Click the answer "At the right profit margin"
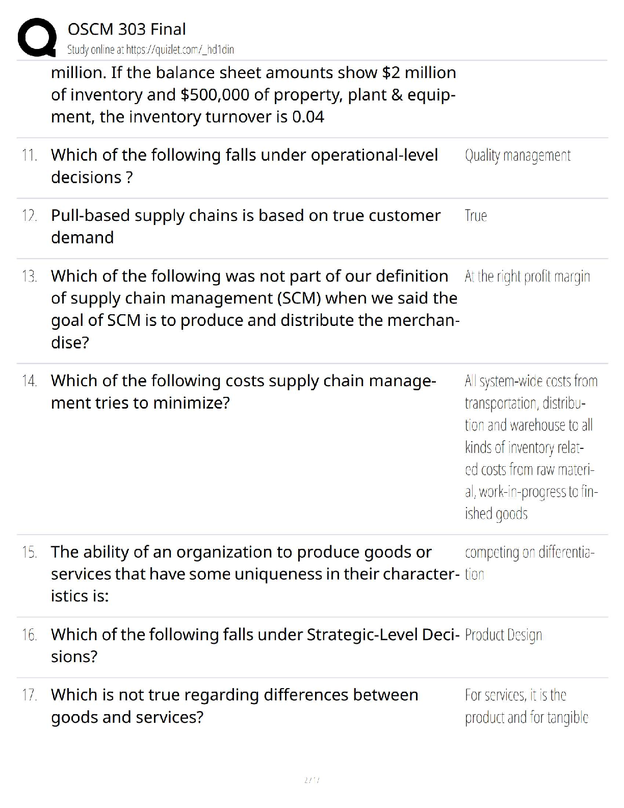624x808 pixels. click(527, 276)
